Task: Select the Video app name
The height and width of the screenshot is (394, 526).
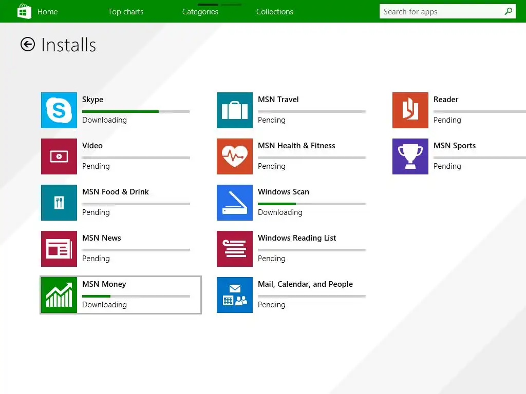Action: point(92,146)
